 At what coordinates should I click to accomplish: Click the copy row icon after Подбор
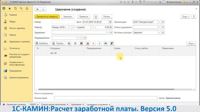pos(69,43)
